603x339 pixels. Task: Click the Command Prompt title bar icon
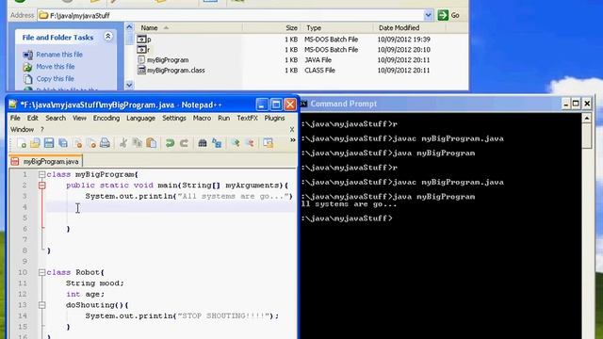click(303, 104)
